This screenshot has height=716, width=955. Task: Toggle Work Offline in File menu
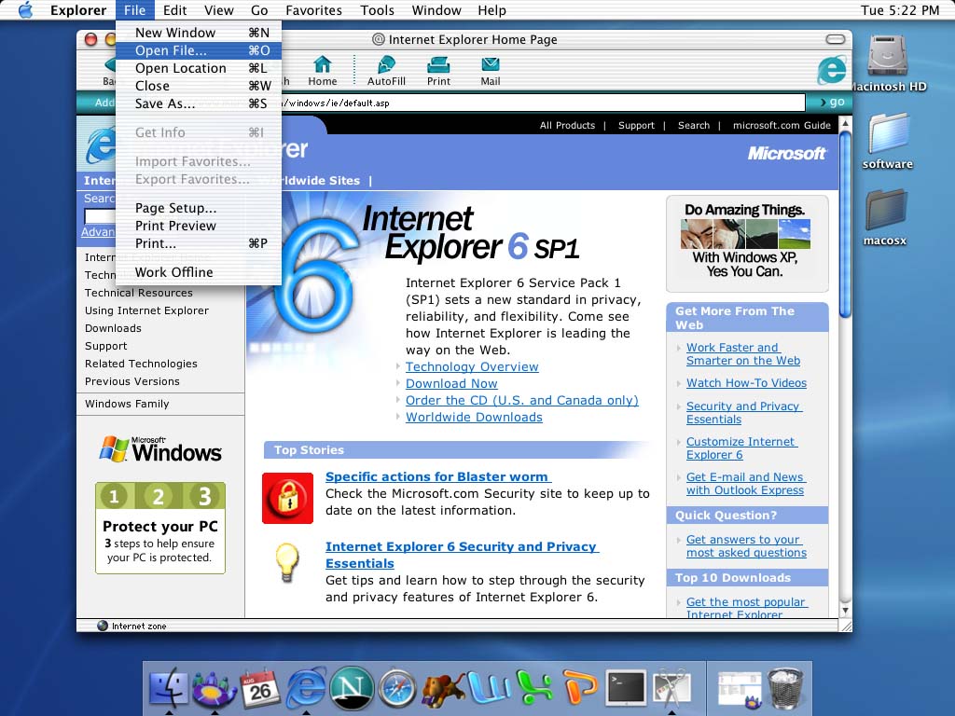173,272
